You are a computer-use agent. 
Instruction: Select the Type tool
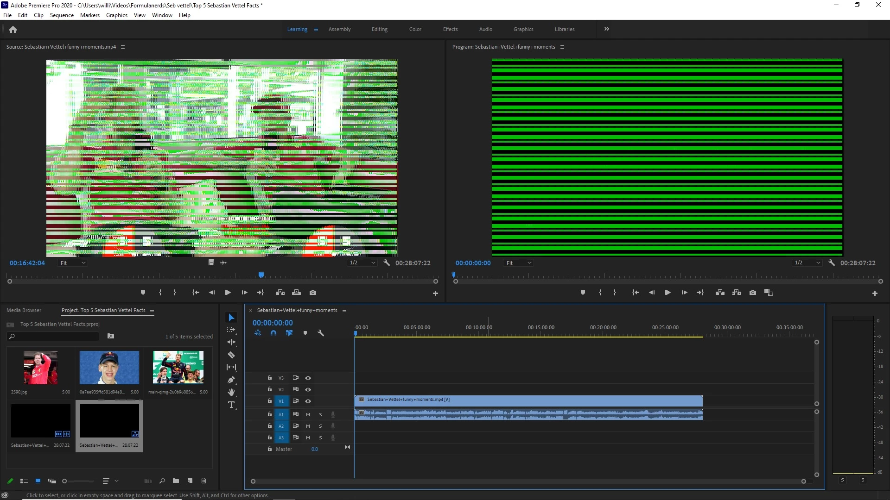coord(231,405)
